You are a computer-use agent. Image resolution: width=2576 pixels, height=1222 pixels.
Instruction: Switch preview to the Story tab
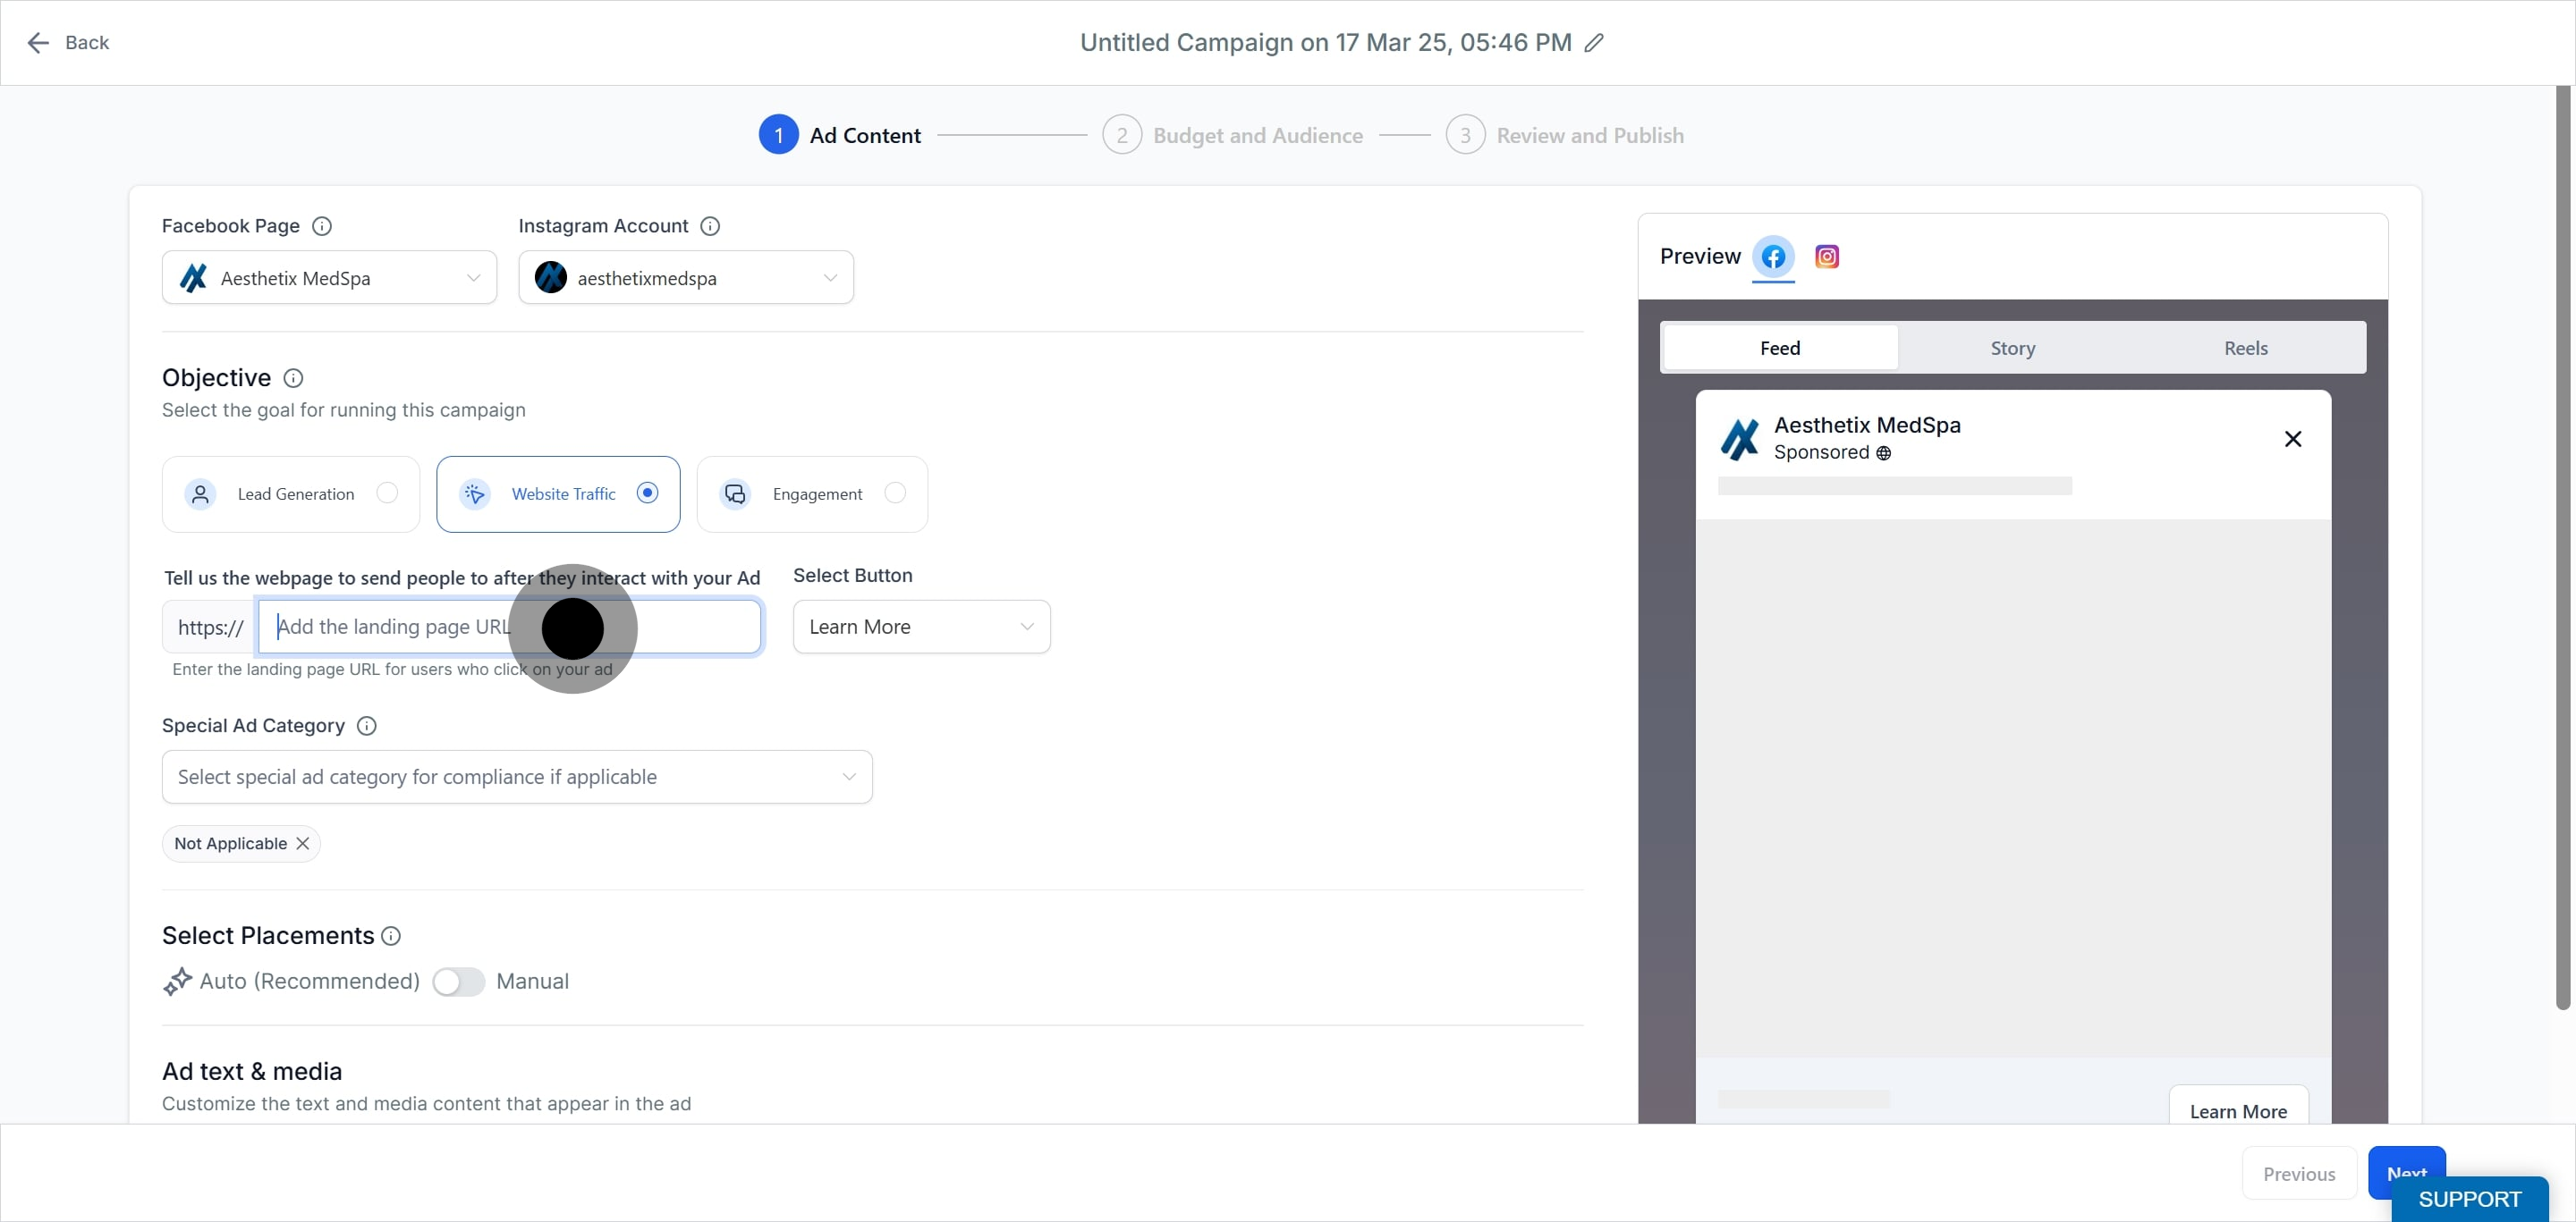tap(2012, 348)
